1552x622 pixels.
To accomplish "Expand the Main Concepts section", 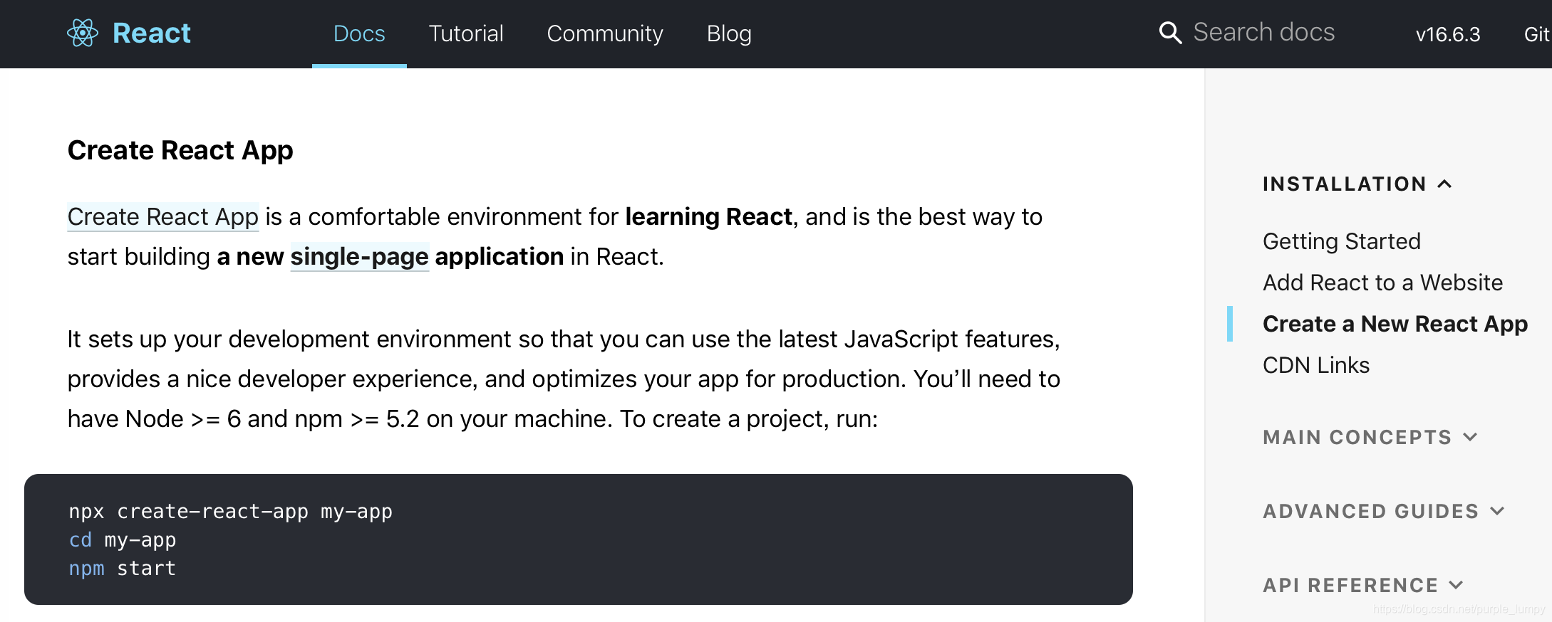I will click(x=1370, y=437).
